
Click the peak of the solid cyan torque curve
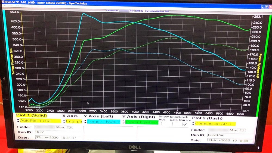click(84, 14)
